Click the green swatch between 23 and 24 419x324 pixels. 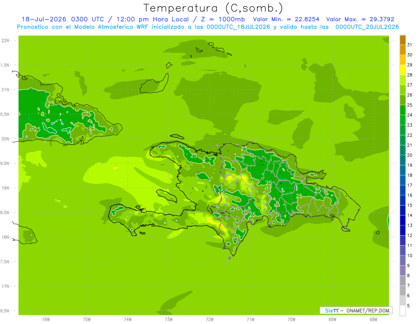tap(403, 120)
